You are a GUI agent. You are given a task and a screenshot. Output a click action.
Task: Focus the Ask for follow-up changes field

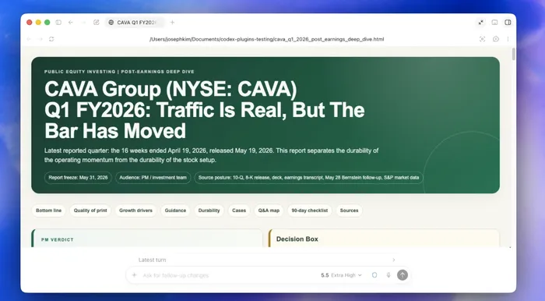pyautogui.click(x=175, y=275)
